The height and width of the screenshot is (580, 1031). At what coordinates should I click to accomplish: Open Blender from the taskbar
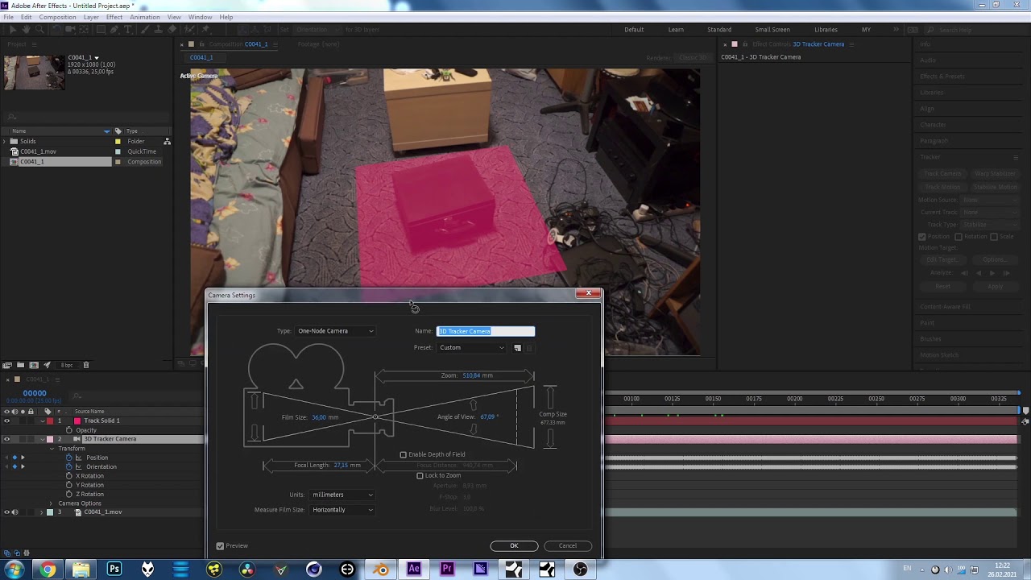(x=381, y=570)
